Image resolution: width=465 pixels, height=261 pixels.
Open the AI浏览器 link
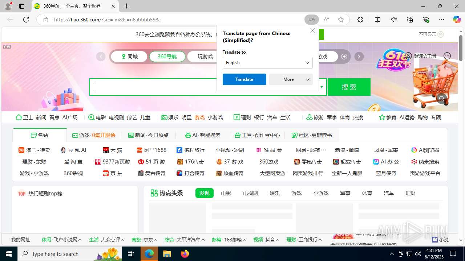pos(425,150)
